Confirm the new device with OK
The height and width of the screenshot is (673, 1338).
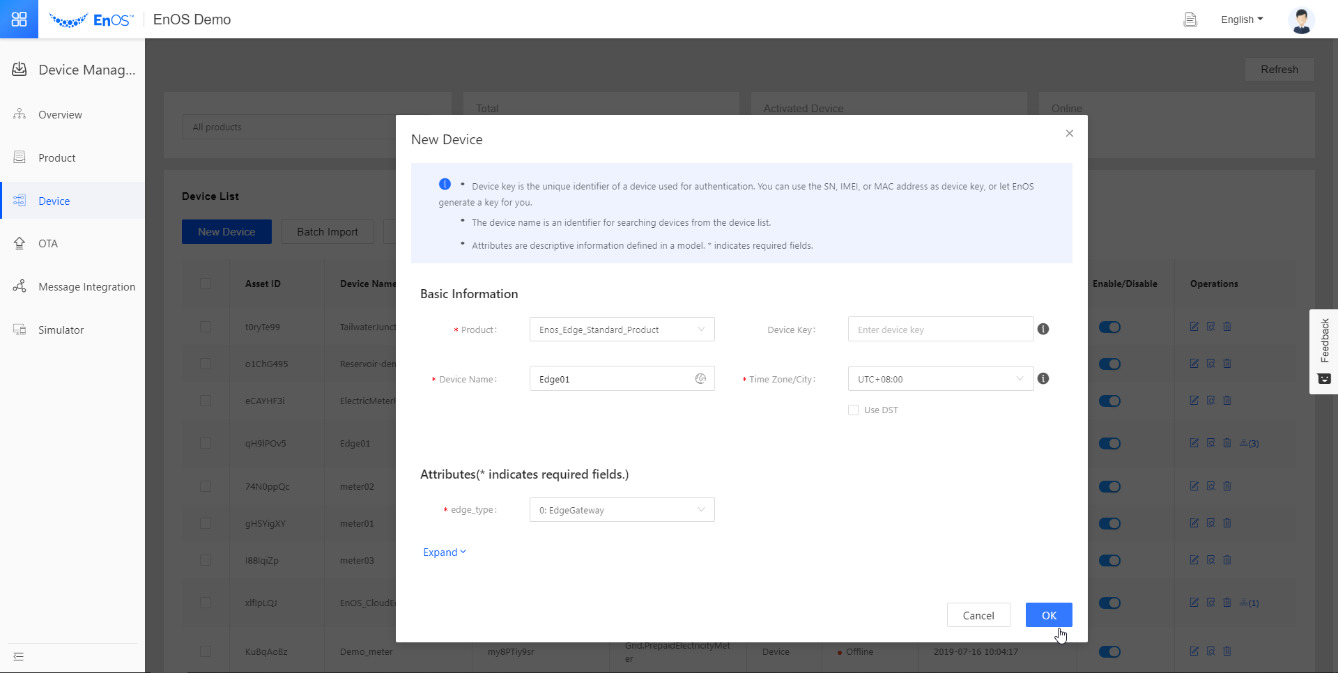1049,615
